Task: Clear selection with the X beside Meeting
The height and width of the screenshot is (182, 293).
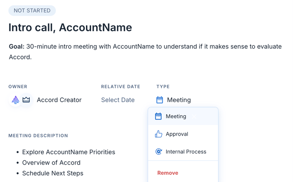Action: (x=194, y=117)
